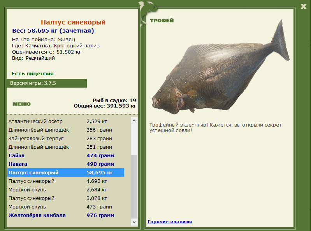This screenshot has height=231, width=311.
Task: Select Зайцеголовый терпуг 283 грамм entry
Action: click(66, 139)
